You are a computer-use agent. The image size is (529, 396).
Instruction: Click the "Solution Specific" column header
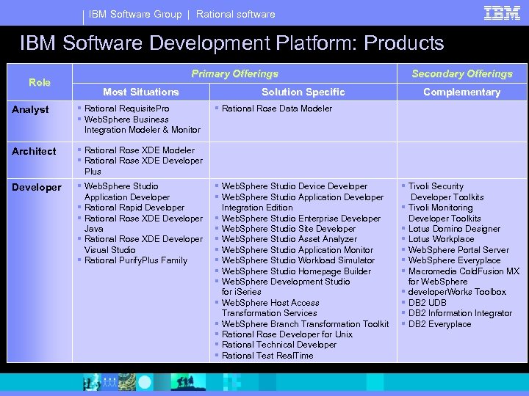pos(303,92)
